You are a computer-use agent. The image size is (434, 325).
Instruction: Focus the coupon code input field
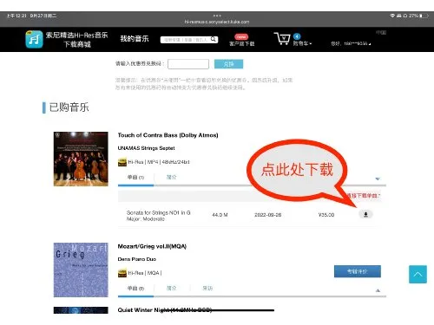click(x=188, y=64)
